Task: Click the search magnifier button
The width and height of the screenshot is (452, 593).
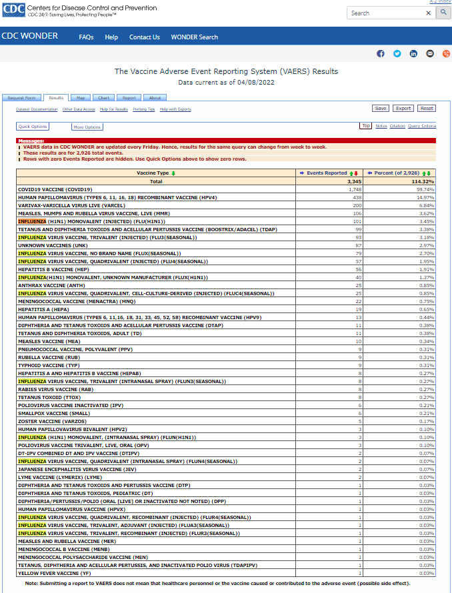Action: (443, 13)
